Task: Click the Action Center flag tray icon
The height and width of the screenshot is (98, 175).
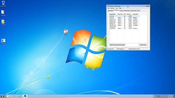Action: [x=161, y=96]
